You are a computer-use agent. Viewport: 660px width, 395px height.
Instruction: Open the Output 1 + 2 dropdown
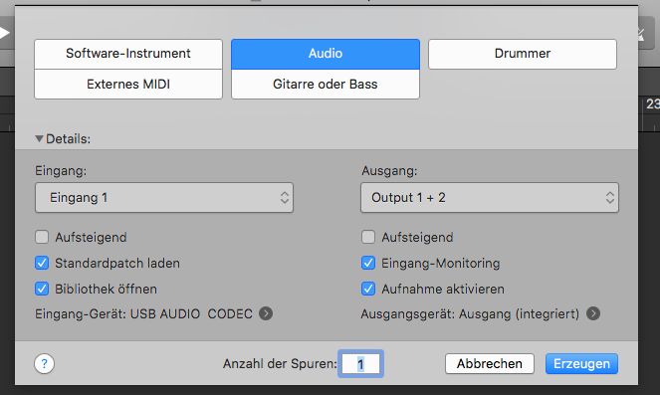pyautogui.click(x=490, y=197)
